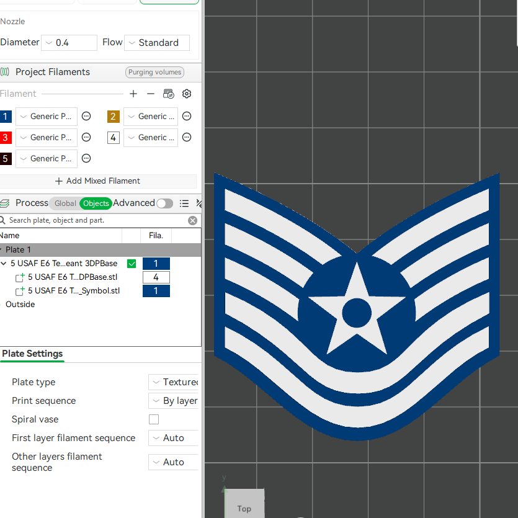This screenshot has width=518, height=518.
Task: Open the nozzle Diameter dropdown
Action: pyautogui.click(x=69, y=43)
